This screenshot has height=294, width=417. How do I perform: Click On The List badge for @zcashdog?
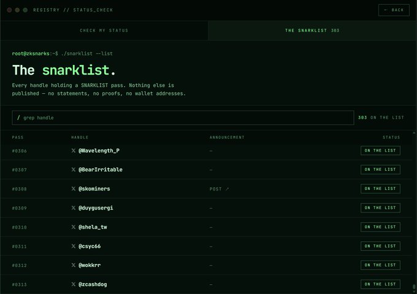[380, 284]
